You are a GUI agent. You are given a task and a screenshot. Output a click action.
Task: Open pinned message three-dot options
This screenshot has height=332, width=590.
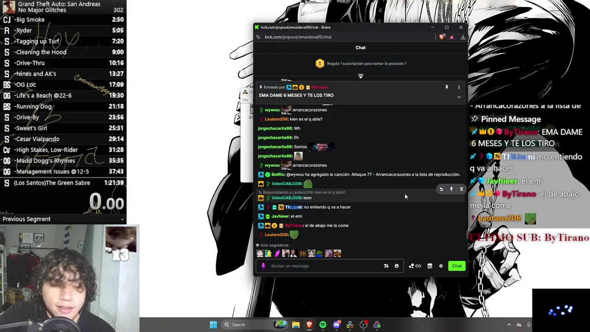pos(459,87)
